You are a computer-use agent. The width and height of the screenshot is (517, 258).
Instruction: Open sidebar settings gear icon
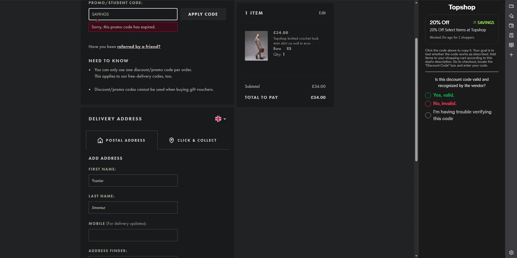point(511,252)
